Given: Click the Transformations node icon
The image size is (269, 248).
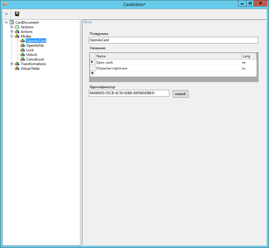Looking at the screenshot, I should pyautogui.click(x=17, y=64).
